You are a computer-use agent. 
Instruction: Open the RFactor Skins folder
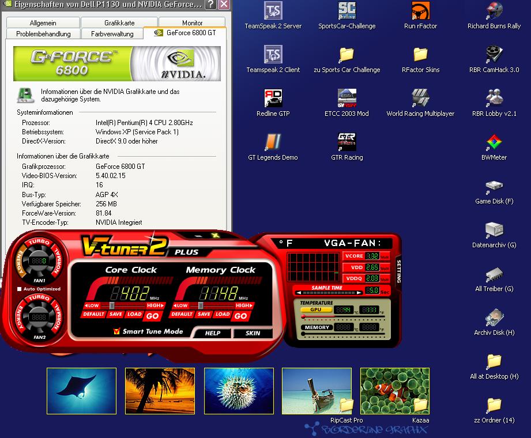click(420, 55)
